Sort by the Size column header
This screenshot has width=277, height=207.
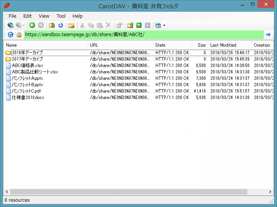tap(202, 45)
